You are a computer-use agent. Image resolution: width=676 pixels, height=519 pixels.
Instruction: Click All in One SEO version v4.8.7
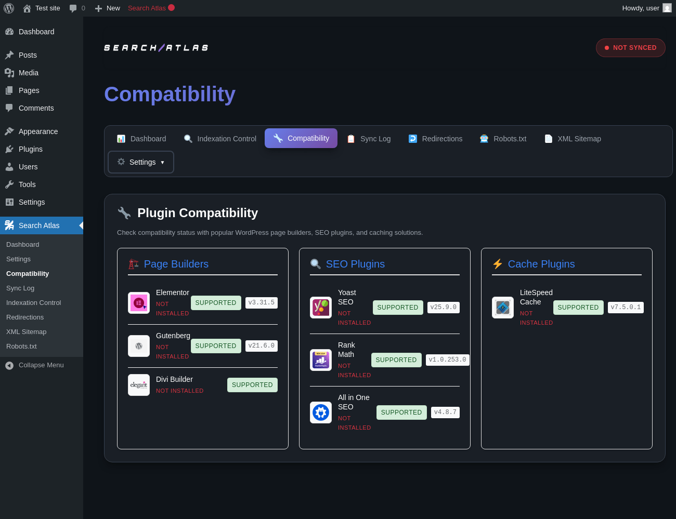(445, 412)
